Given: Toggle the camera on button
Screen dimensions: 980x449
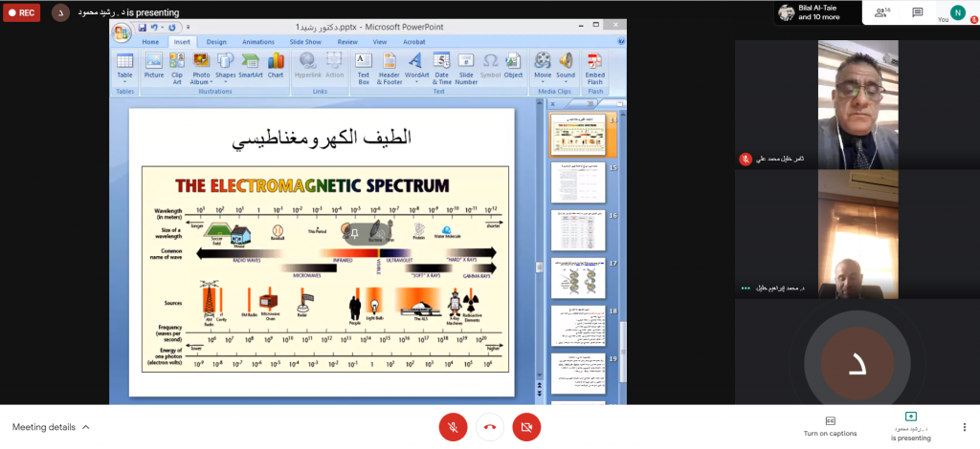Looking at the screenshot, I should 526,427.
